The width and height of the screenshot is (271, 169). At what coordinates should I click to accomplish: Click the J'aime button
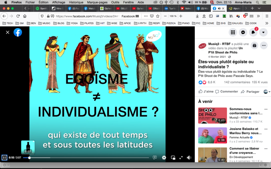206,92
